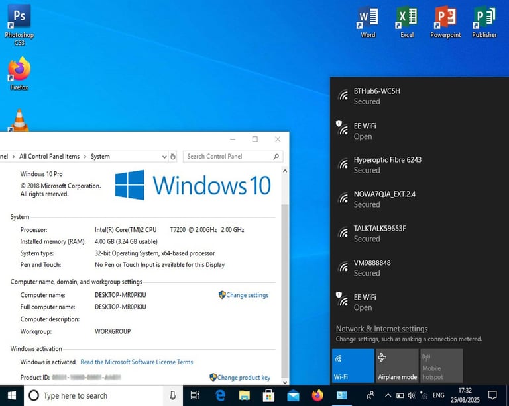This screenshot has height=406, width=509.
Task: Open the clock showing 17:32
Action: 465,395
